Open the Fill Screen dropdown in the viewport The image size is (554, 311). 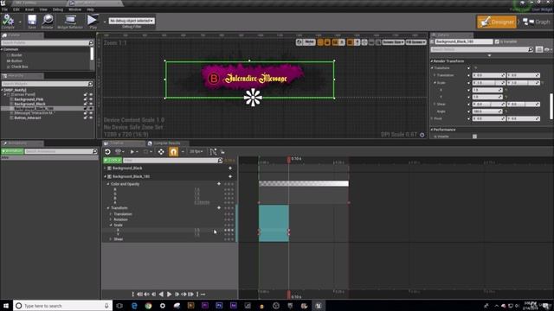415,42
